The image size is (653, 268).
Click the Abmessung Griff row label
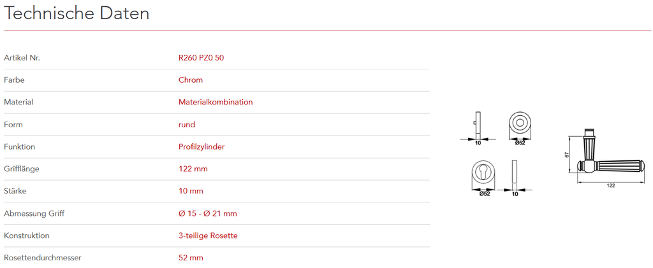point(34,213)
